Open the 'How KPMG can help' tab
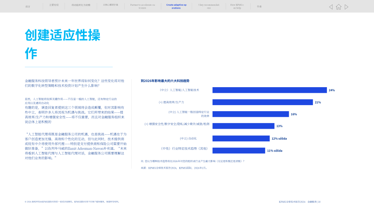Viewport: 374px width, 211px height. click(x=237, y=7)
